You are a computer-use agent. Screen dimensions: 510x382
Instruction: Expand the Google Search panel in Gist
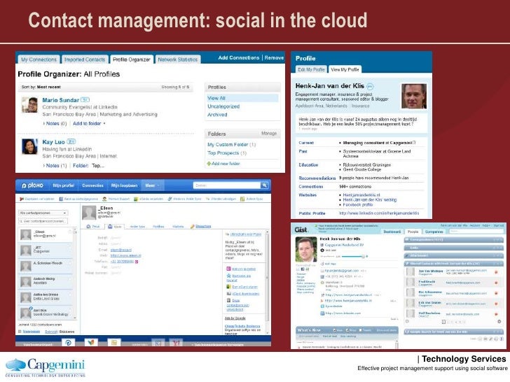[x=454, y=332]
